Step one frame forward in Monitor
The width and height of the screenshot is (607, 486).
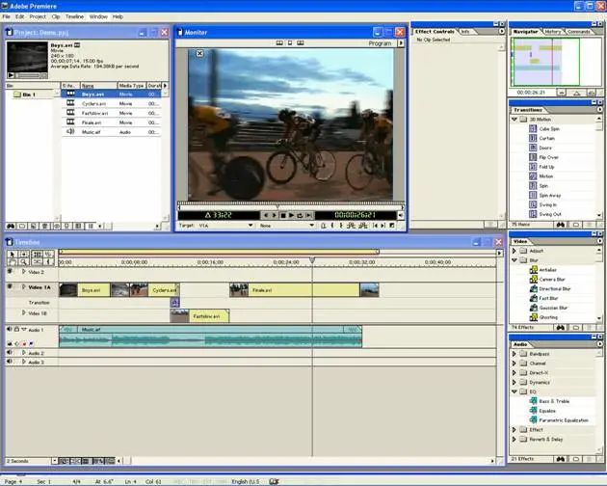click(274, 215)
